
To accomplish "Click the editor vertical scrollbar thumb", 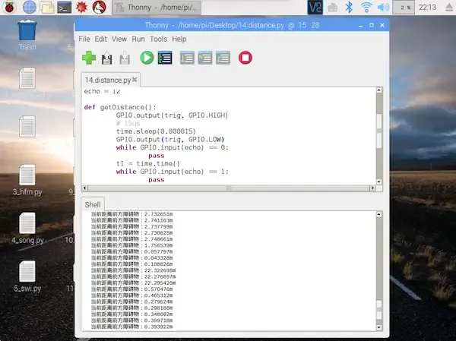I will click(379, 131).
